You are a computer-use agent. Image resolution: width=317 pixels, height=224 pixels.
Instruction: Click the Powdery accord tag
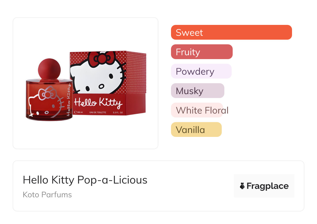[x=201, y=71]
